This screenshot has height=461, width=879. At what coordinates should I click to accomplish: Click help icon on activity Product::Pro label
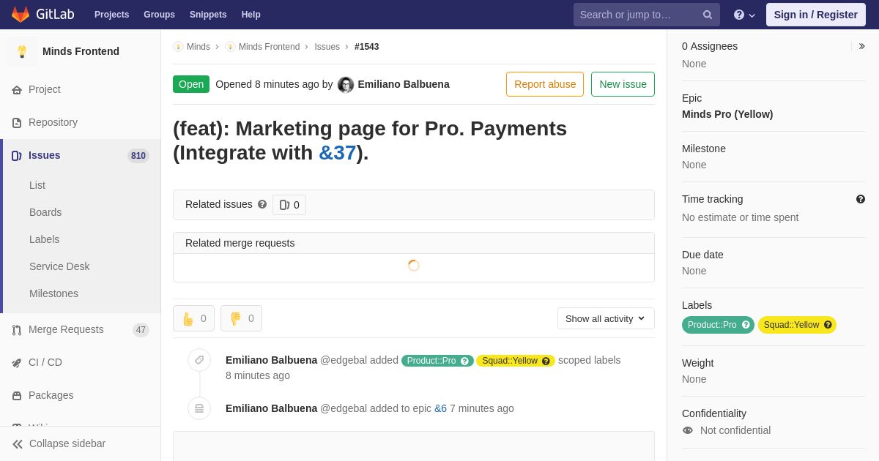point(464,361)
